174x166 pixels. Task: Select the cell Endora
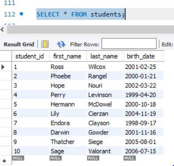click(68, 123)
